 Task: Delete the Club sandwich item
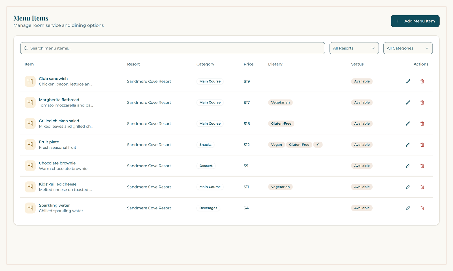pyautogui.click(x=422, y=81)
